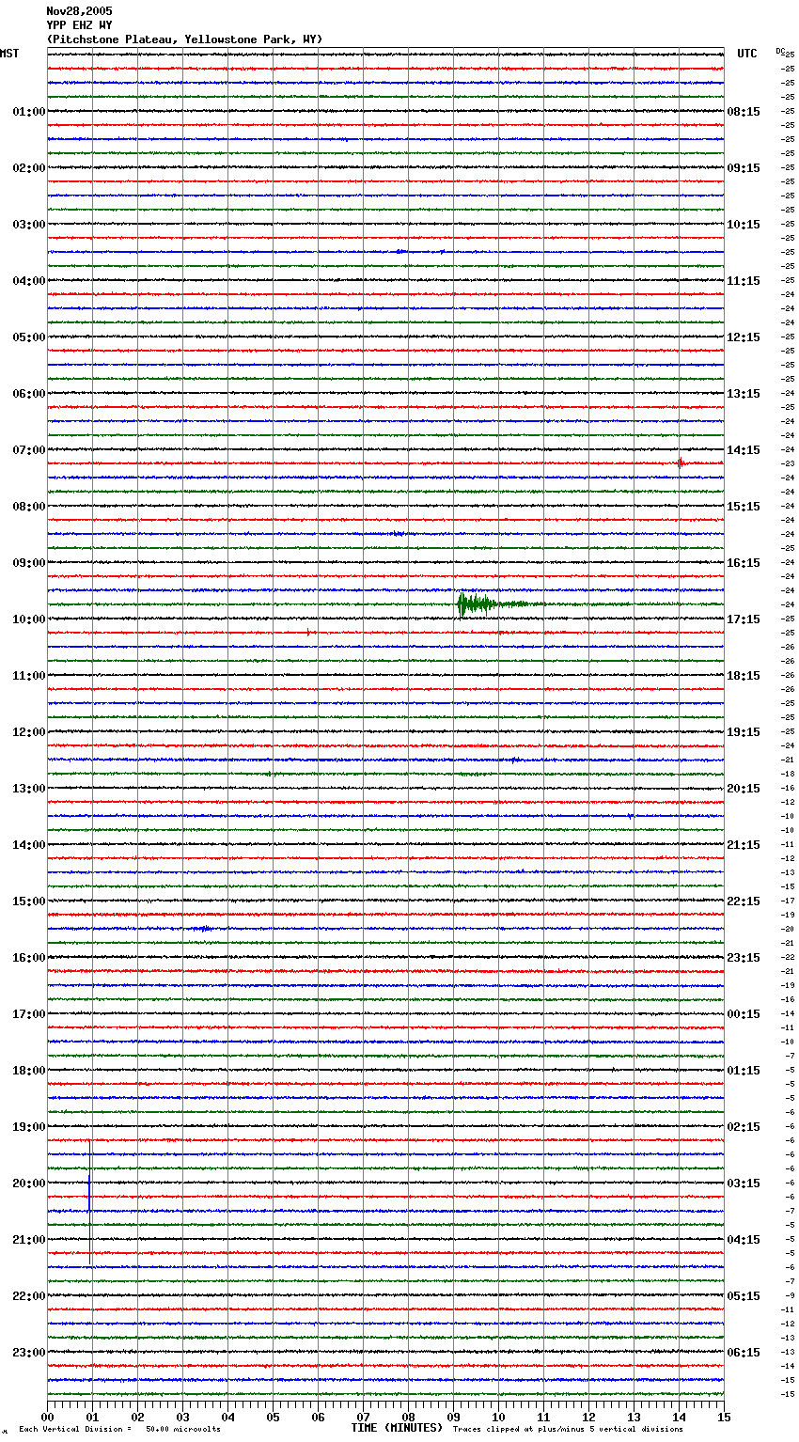Click the 22:15 UTC time label

click(744, 901)
